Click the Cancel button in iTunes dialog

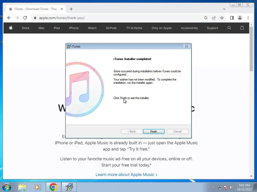tap(177, 131)
